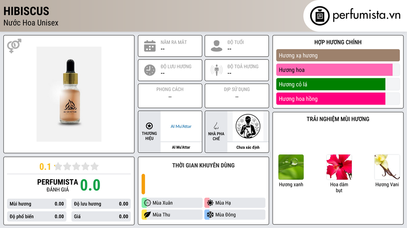This screenshot has height=228, width=407.
Task: Click the Mùa Thu leaf icon
Action: click(147, 215)
